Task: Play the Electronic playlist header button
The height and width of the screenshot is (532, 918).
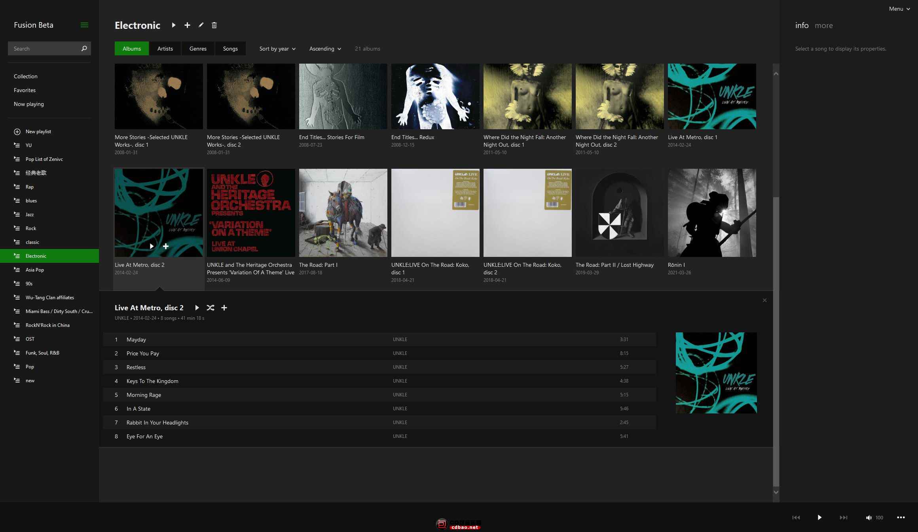Action: 173,25
